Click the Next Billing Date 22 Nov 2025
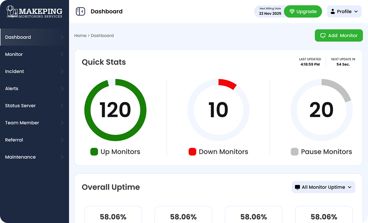Screen dimensions: 368x223 [x=270, y=11]
